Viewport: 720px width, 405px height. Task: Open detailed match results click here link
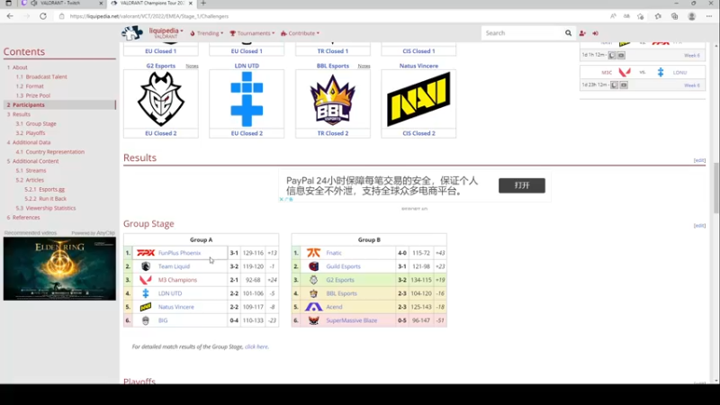click(256, 346)
